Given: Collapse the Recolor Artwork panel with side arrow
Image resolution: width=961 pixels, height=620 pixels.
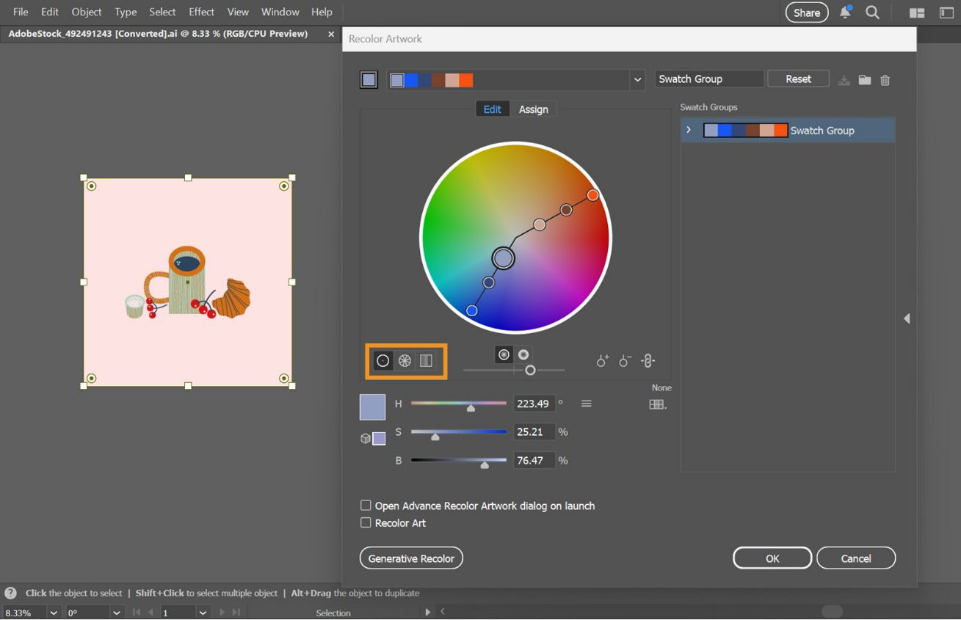Looking at the screenshot, I should (x=907, y=318).
